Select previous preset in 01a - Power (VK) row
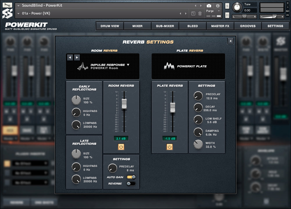Screen dimensions: 291x209 pos(180,13)
